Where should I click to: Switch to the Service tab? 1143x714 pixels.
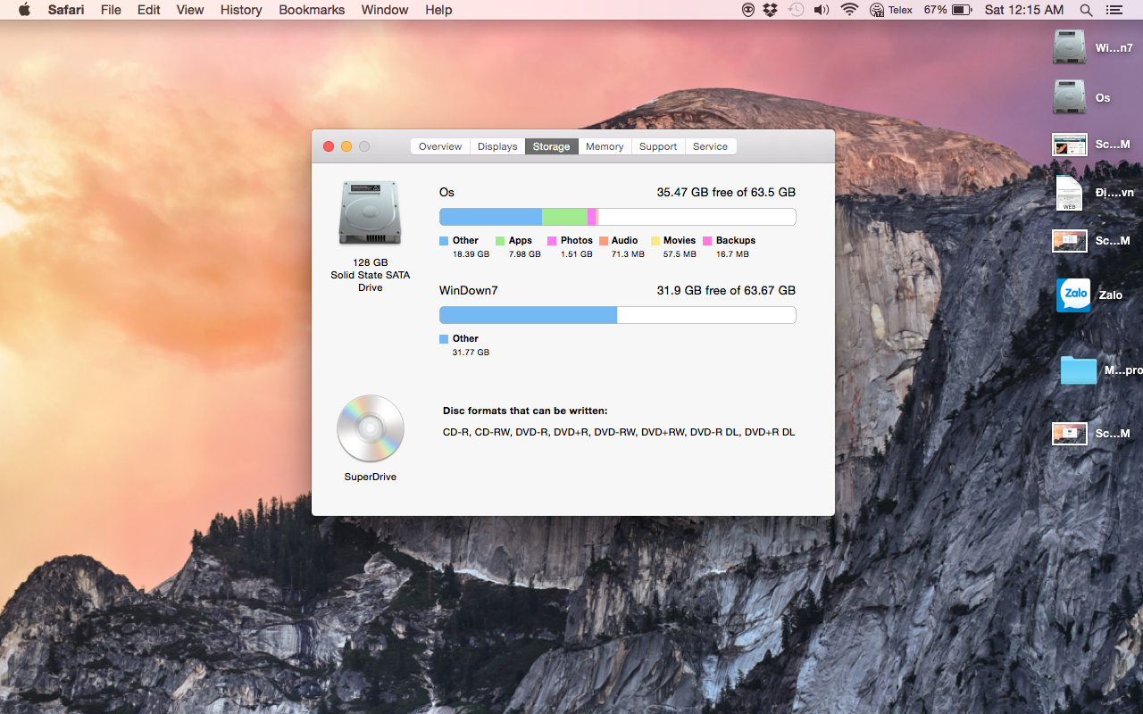click(710, 146)
